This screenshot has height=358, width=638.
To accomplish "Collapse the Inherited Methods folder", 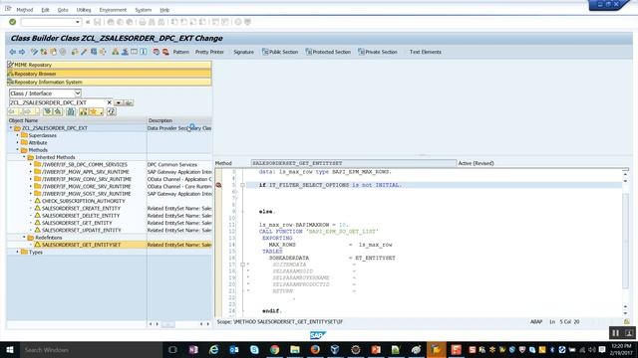I will 24,157.
